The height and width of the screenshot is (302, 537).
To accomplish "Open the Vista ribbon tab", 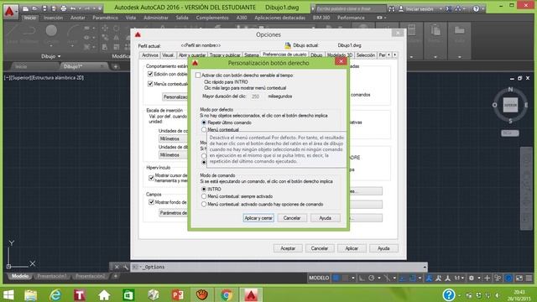I will tap(131, 18).
